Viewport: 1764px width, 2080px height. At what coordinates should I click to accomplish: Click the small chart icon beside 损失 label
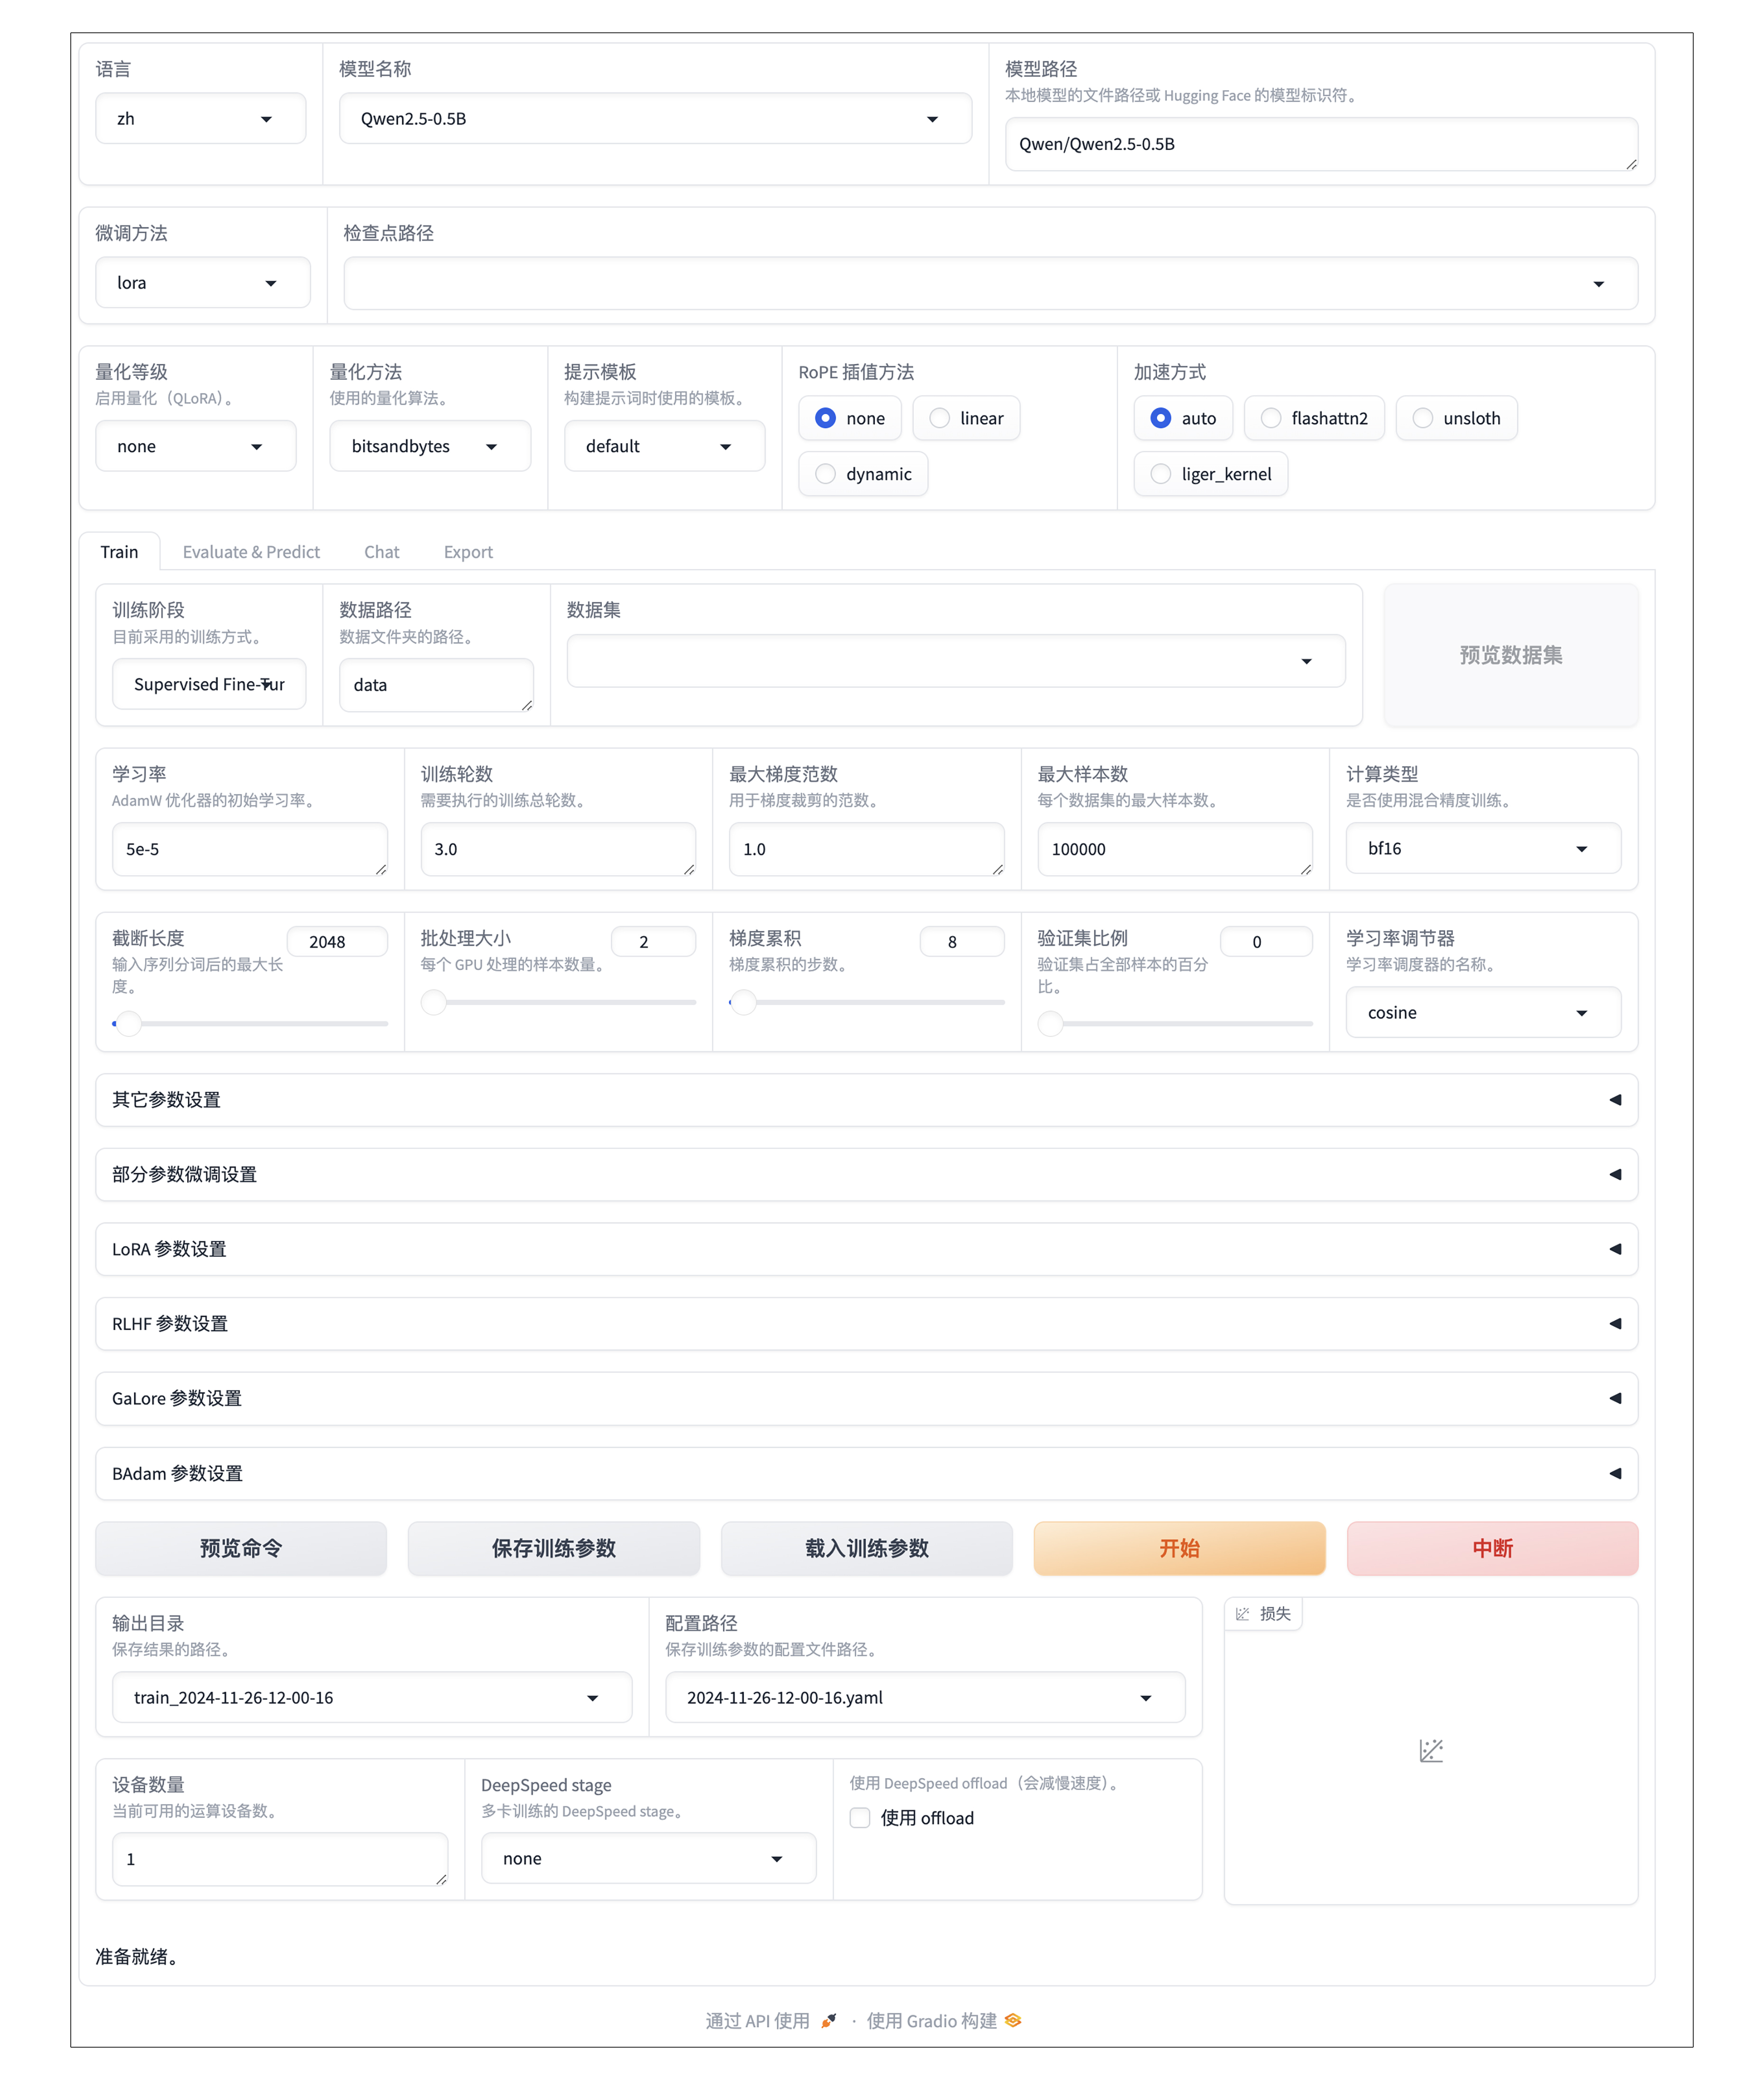click(1242, 1613)
